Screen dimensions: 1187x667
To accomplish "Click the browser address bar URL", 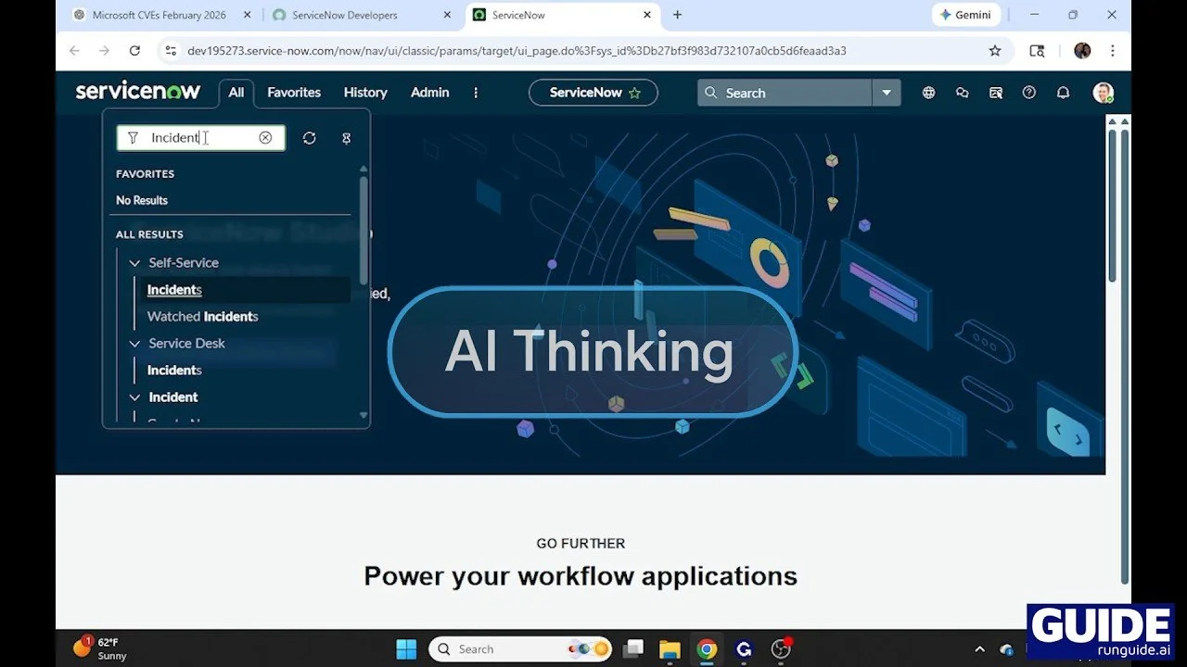I will coord(517,51).
